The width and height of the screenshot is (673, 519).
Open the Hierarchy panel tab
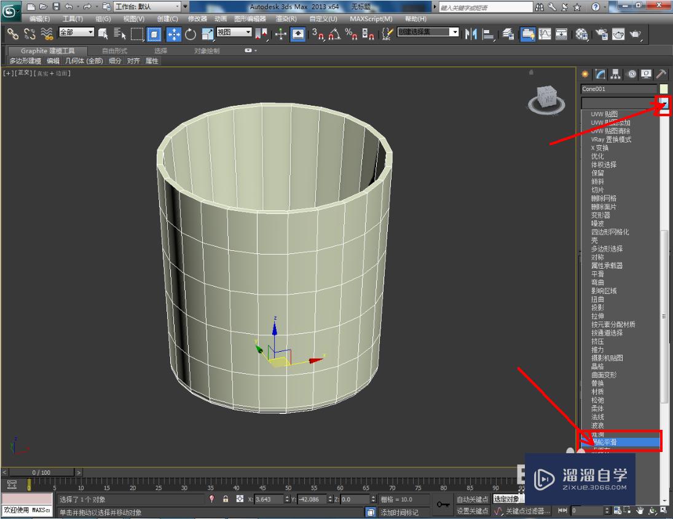(616, 74)
